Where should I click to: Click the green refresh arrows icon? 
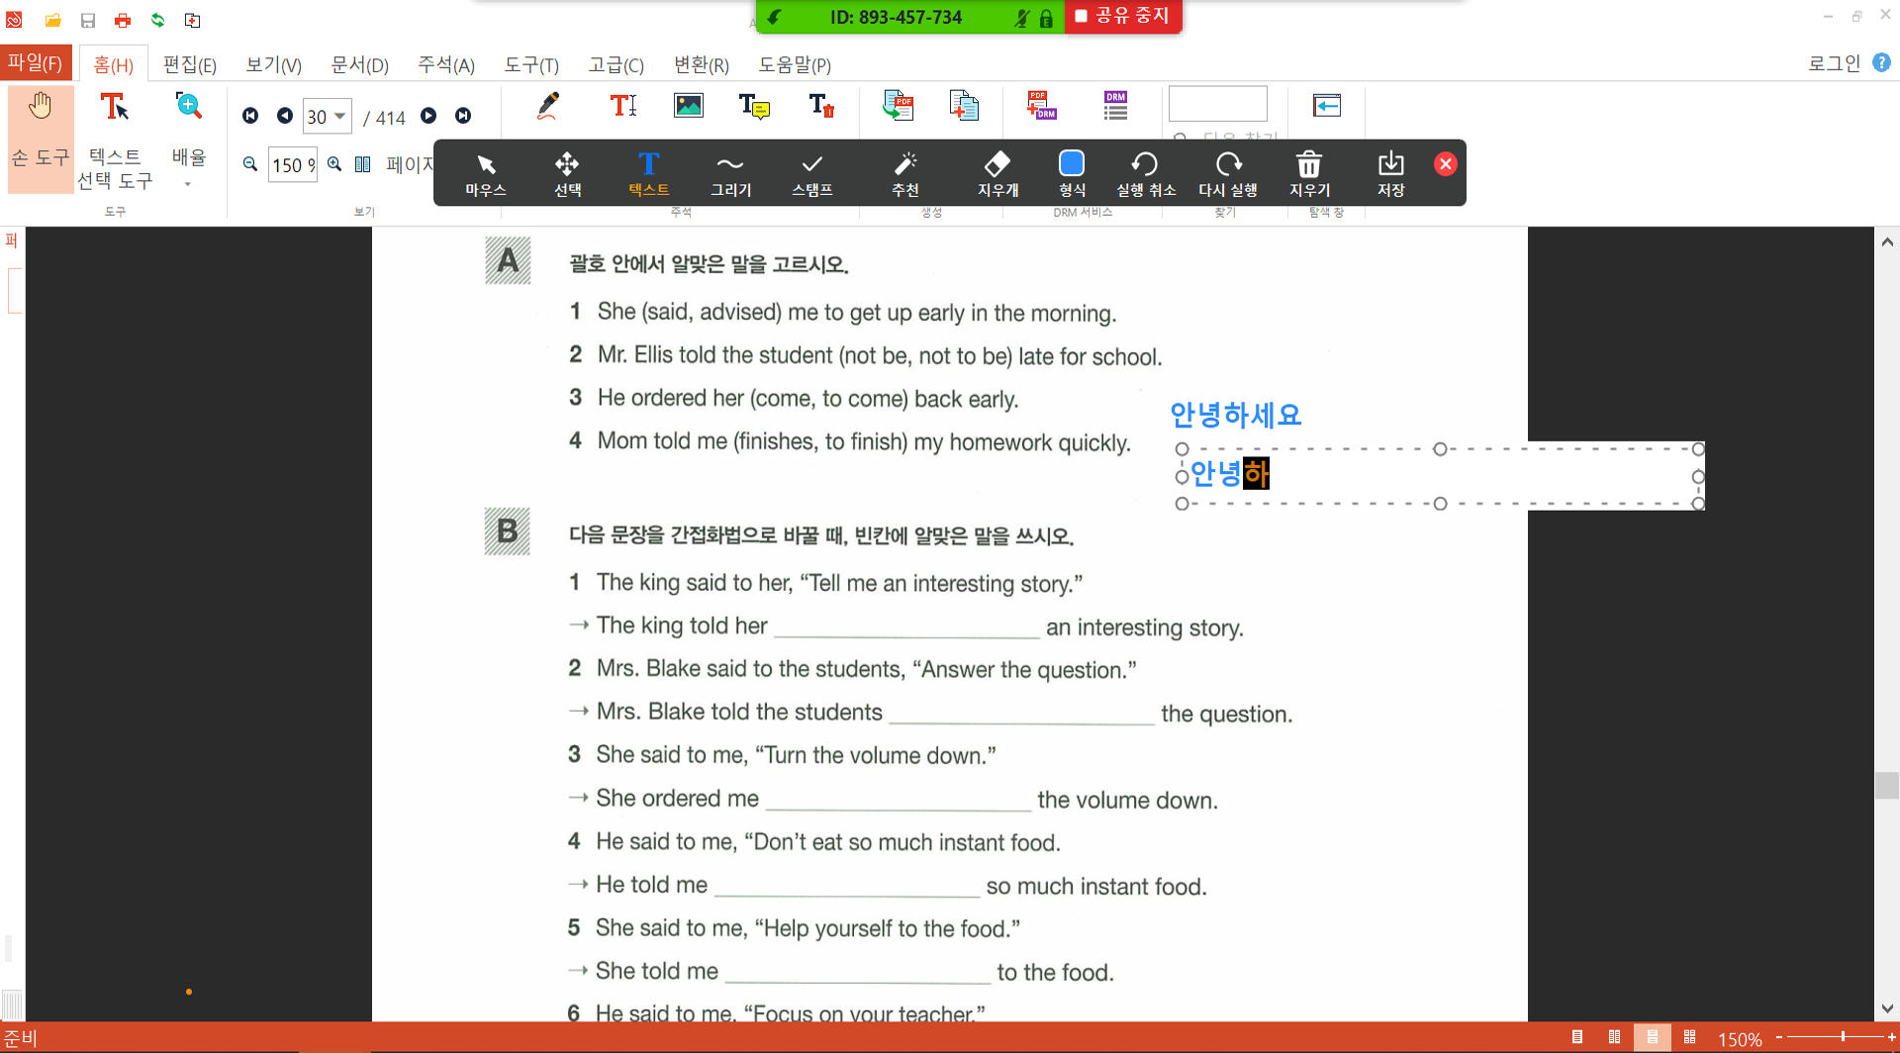point(157,20)
